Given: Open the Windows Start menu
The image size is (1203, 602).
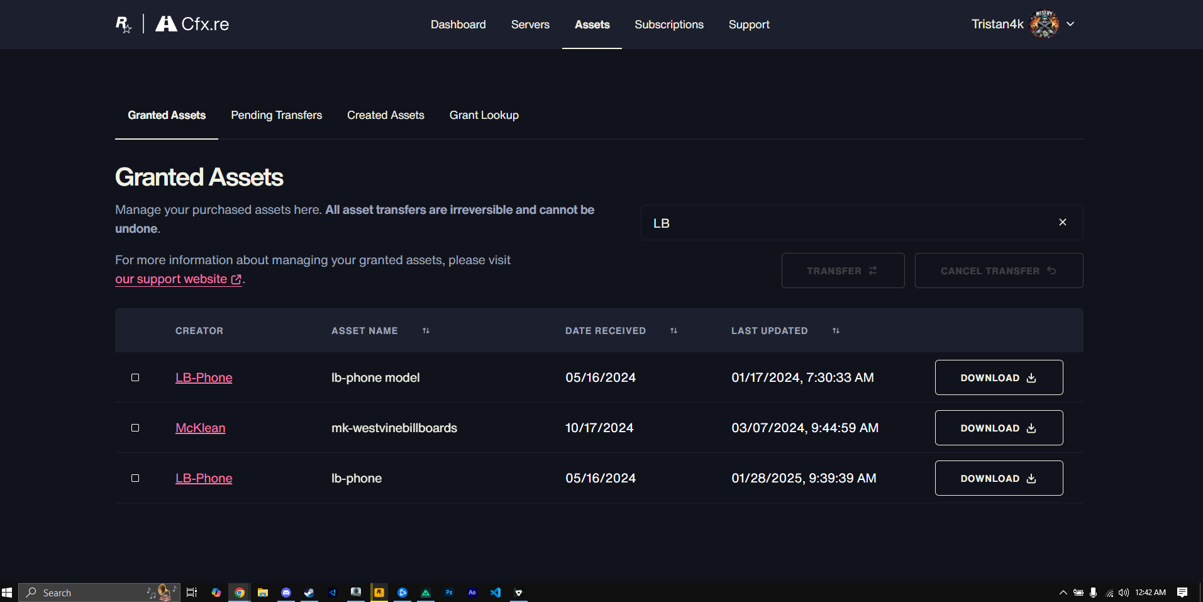Looking at the screenshot, I should [8, 593].
